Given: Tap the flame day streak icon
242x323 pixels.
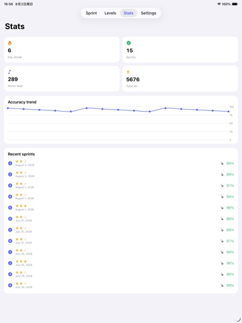Looking at the screenshot, I should pyautogui.click(x=9, y=43).
